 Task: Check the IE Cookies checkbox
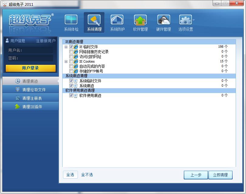pyautogui.click(x=71, y=61)
